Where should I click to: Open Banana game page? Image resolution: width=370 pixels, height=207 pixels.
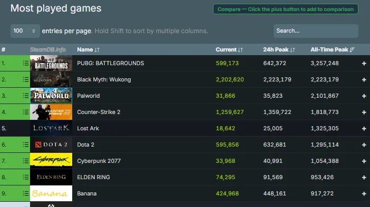86,193
